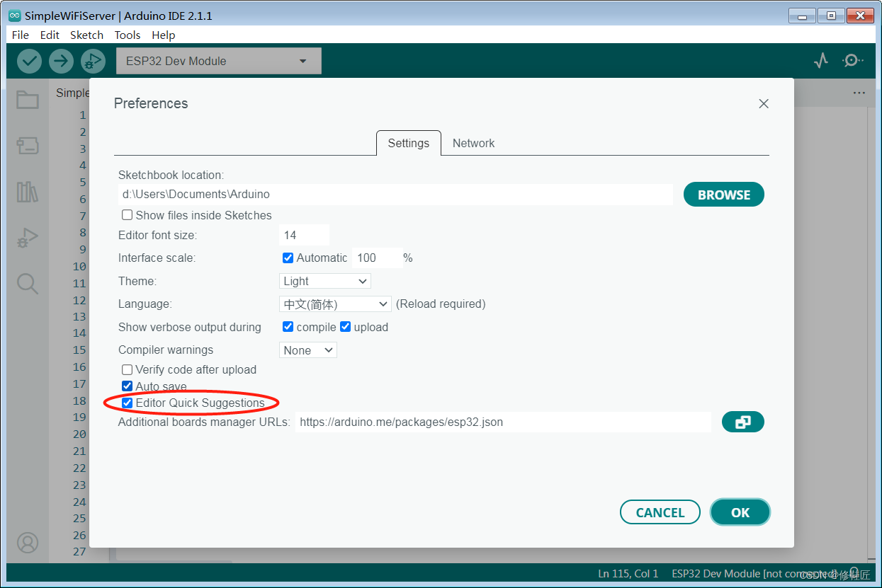Open the Language selection dropdown
Image resolution: width=882 pixels, height=588 pixels.
[x=334, y=304]
